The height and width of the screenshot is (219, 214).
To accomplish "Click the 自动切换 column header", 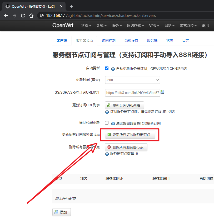I will tap(206, 179).
